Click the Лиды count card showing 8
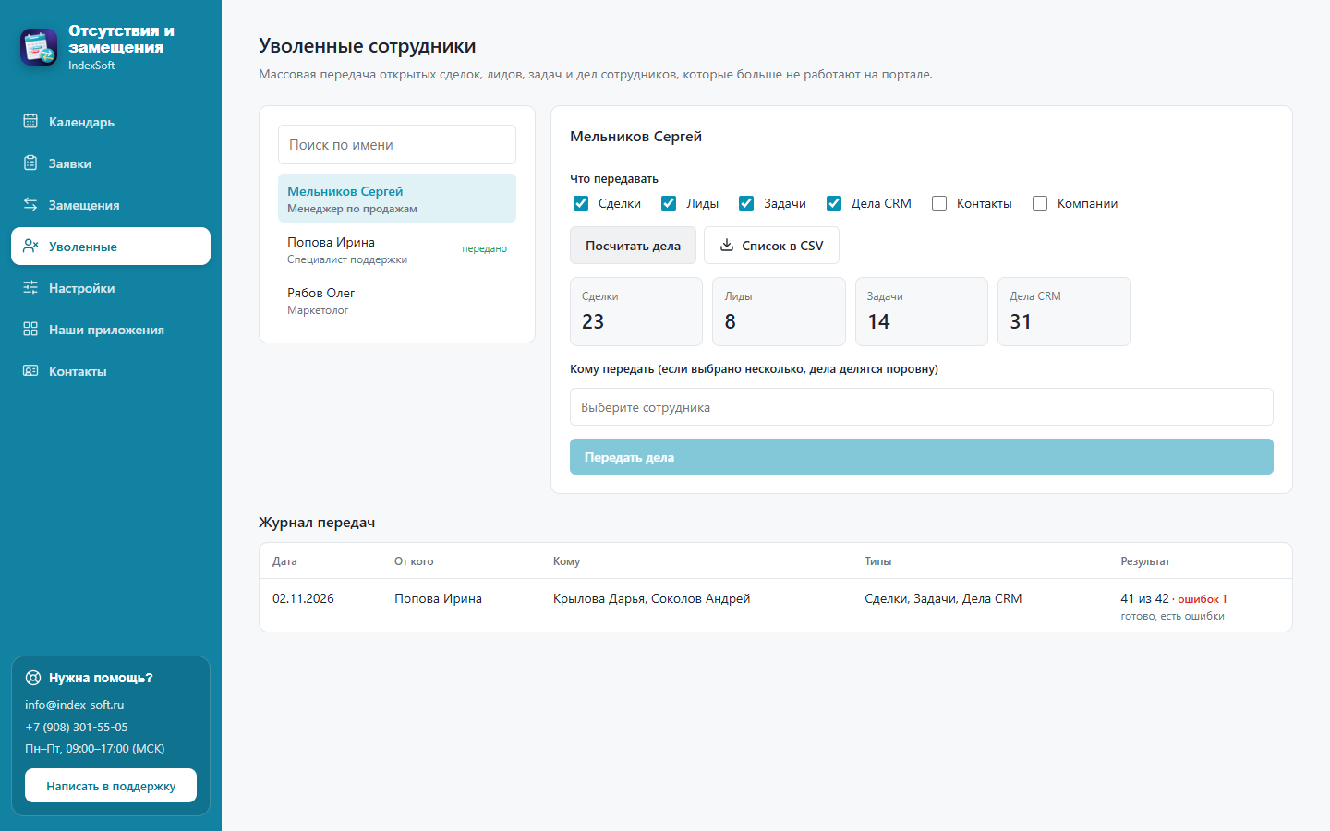Viewport: 1330px width, 831px height. coord(779,312)
